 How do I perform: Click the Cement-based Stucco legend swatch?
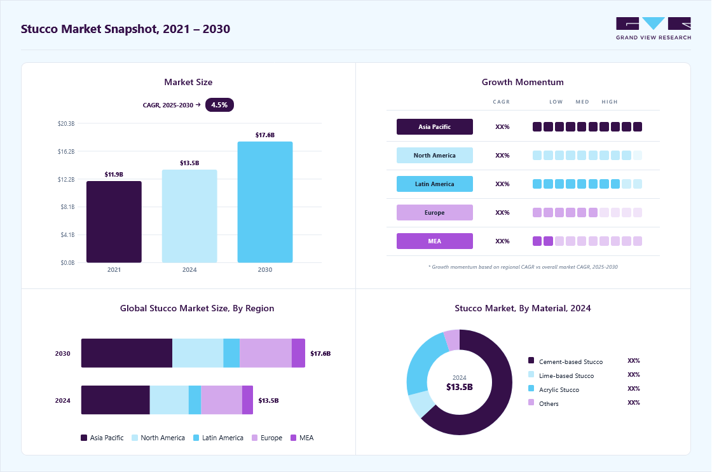(531, 360)
